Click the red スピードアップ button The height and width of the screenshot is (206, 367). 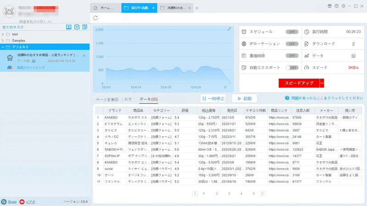point(299,83)
